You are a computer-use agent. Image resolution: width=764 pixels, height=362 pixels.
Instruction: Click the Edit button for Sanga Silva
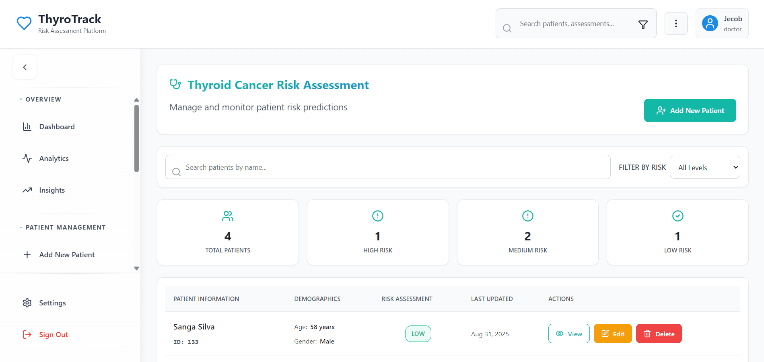(612, 334)
